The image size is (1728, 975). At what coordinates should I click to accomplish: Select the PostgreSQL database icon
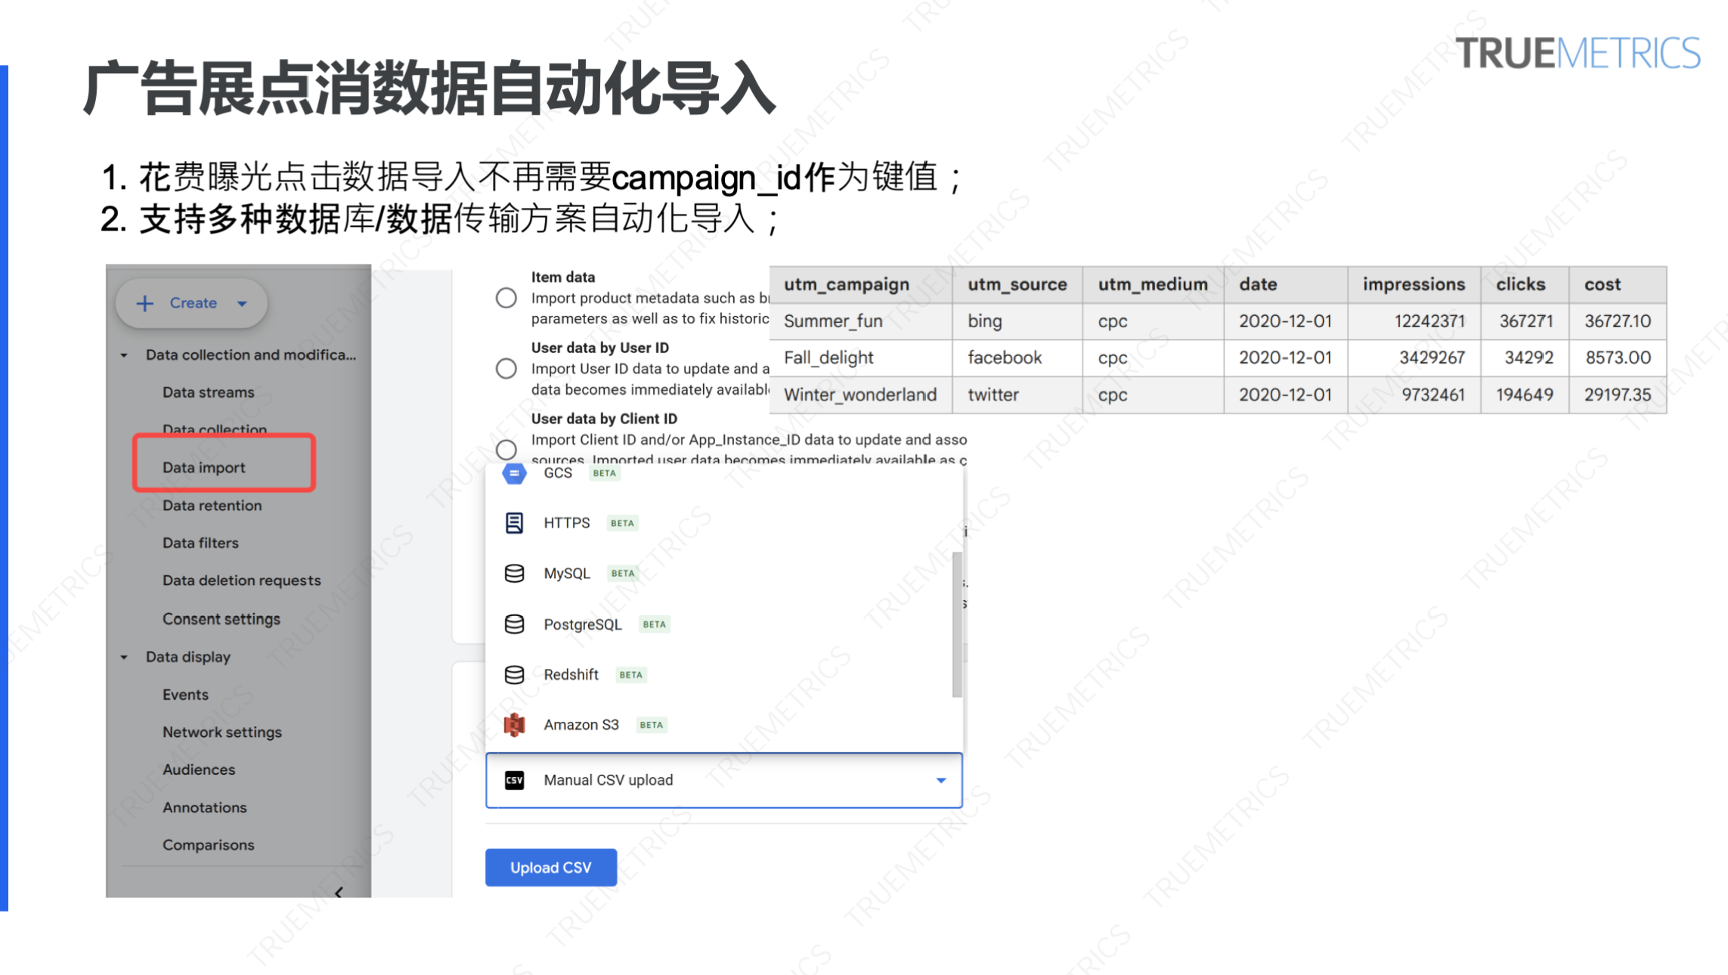tap(514, 624)
